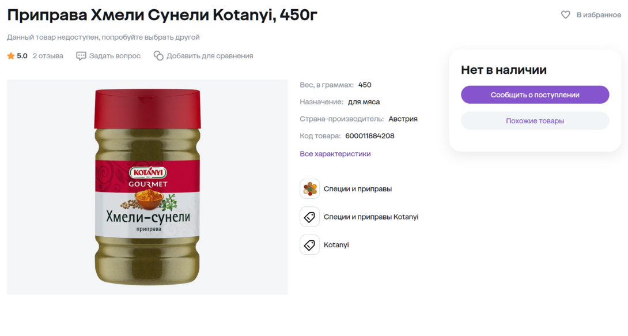Click the product title heading
The image size is (628, 336).
[162, 15]
